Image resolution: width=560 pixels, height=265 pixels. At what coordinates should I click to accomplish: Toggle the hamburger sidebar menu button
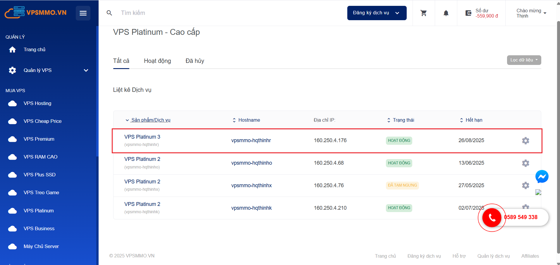(83, 13)
